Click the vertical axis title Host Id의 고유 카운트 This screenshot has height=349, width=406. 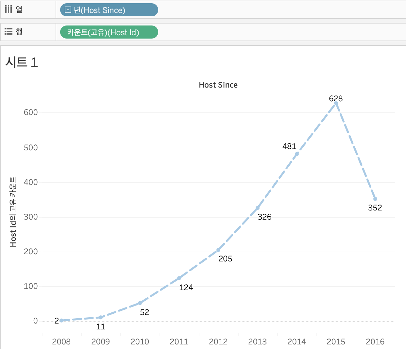point(13,212)
